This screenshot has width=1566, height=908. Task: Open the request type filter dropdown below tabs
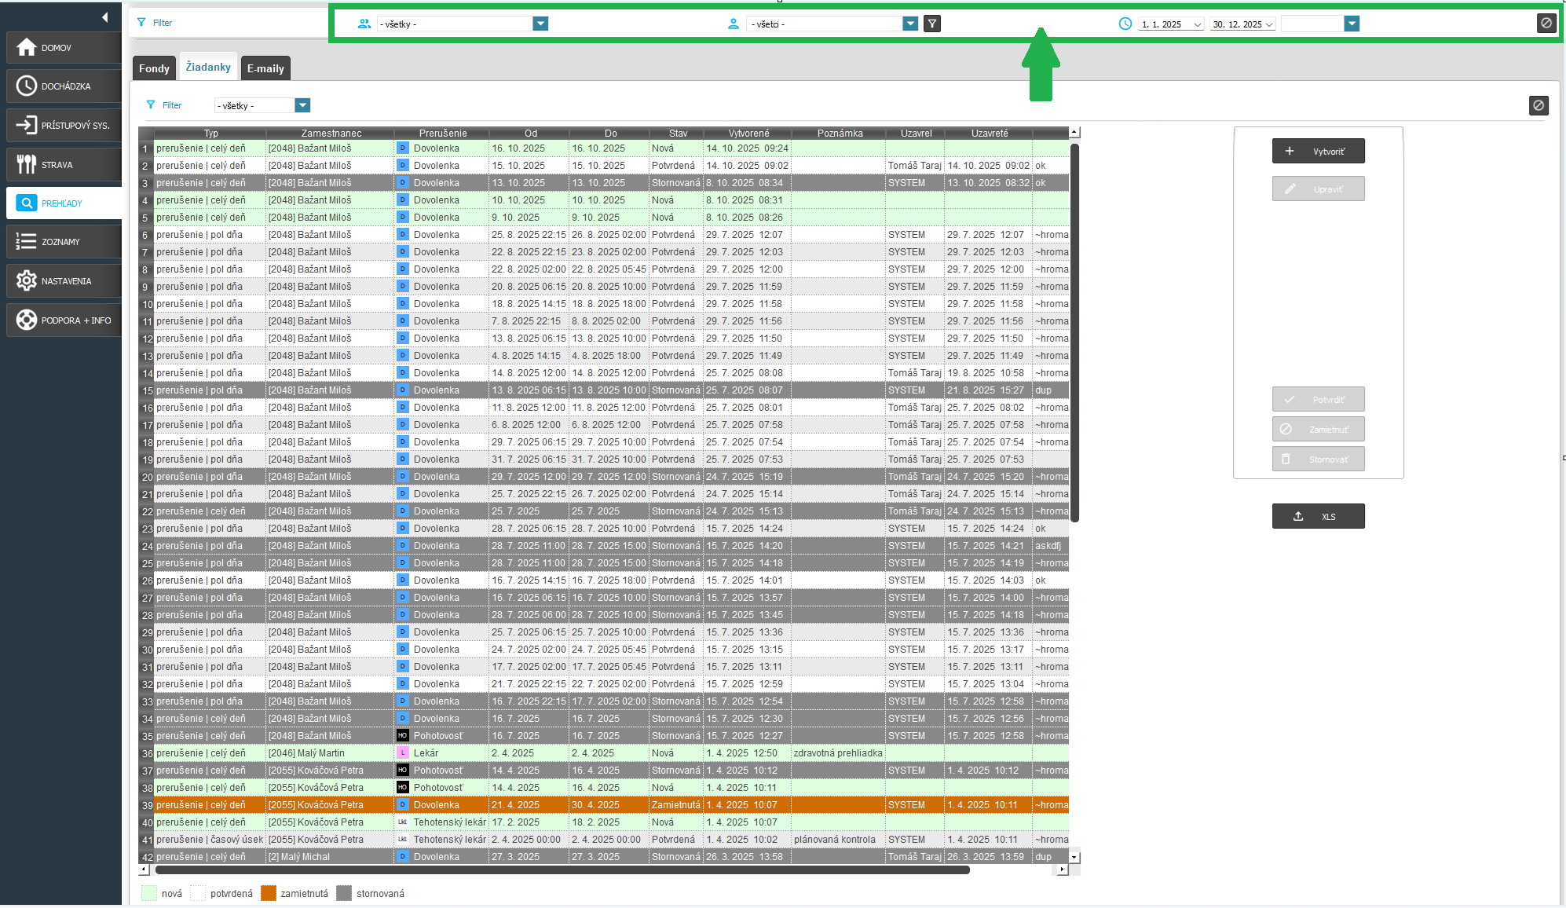[x=302, y=105]
